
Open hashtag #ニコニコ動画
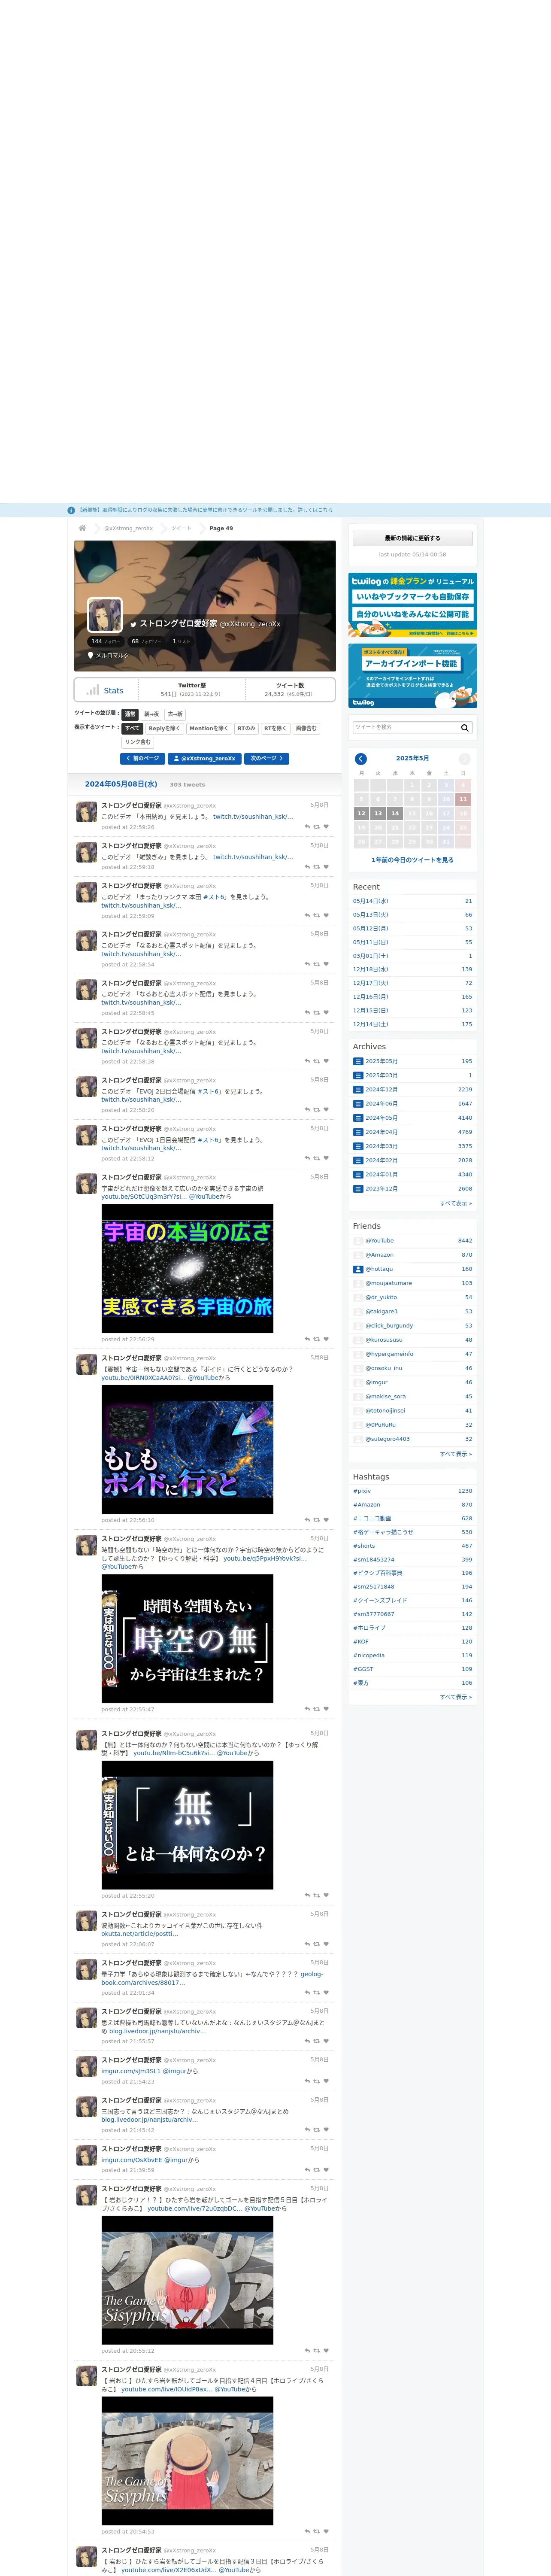click(x=372, y=1518)
